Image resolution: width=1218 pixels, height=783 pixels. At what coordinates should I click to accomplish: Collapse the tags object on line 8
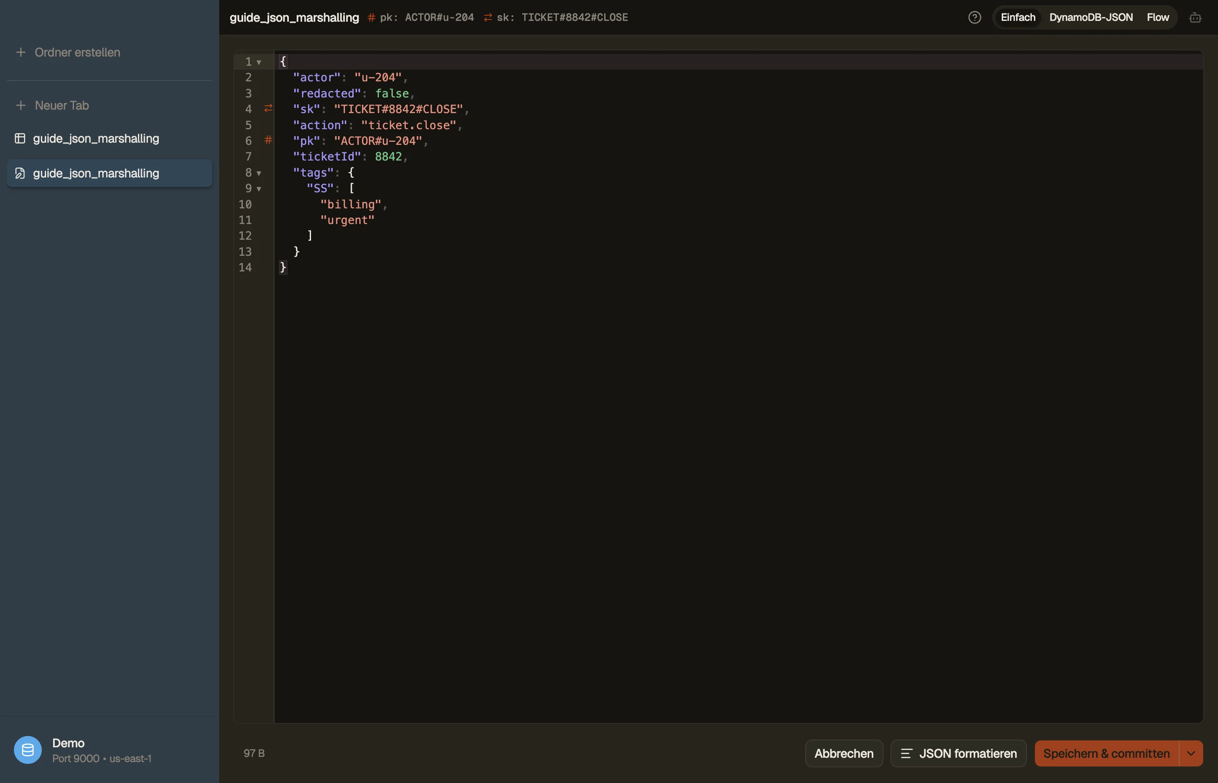pos(259,173)
